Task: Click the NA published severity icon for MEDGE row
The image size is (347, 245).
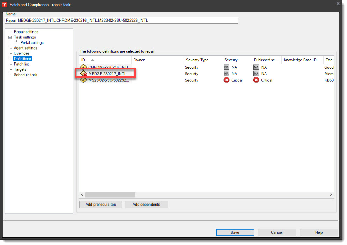Action: pyautogui.click(x=256, y=74)
